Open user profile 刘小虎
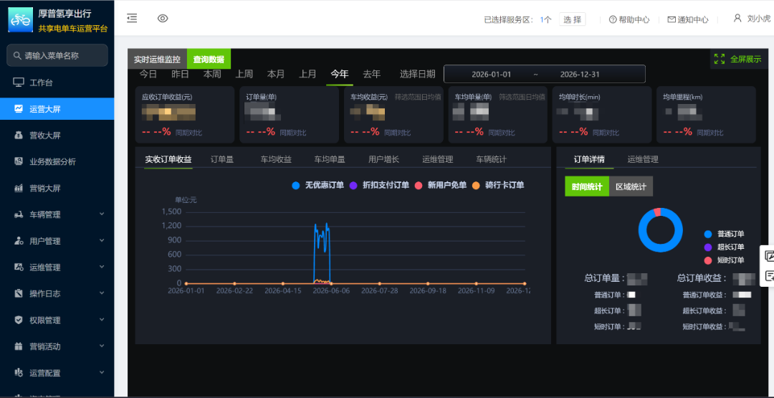 click(x=752, y=19)
